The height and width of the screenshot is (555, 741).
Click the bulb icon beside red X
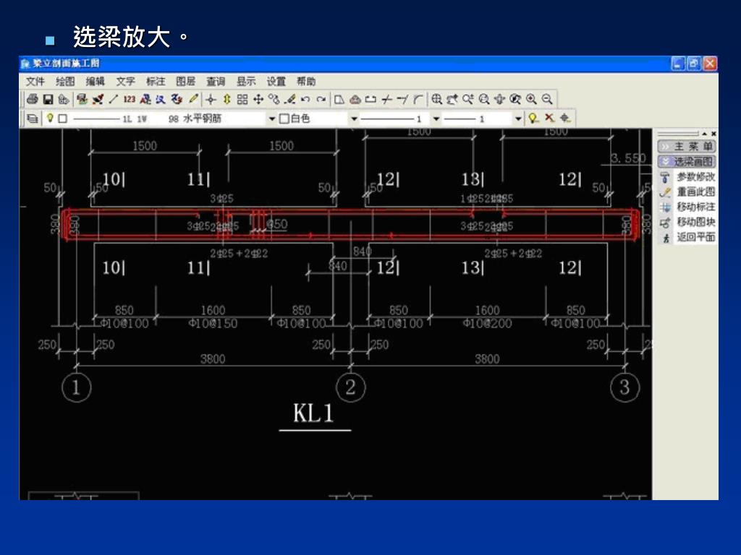pyautogui.click(x=533, y=118)
